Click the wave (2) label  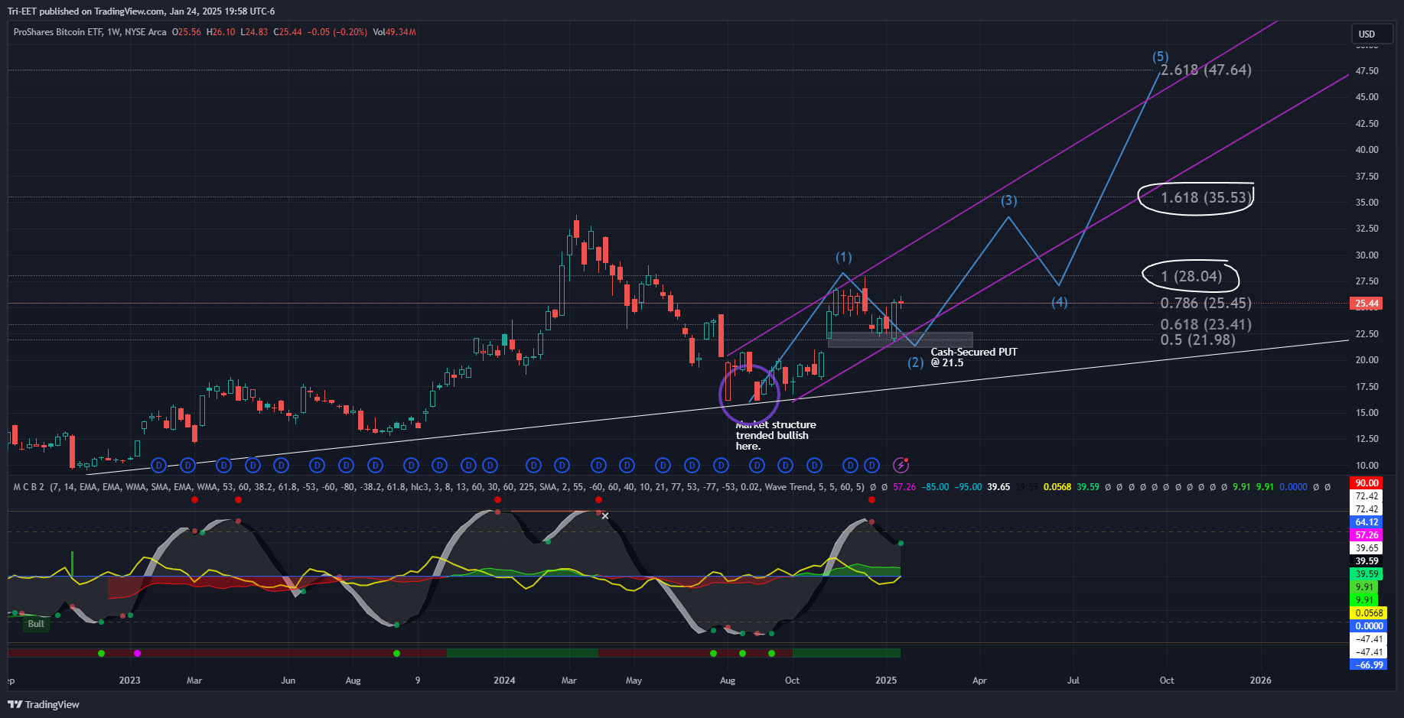coord(916,362)
